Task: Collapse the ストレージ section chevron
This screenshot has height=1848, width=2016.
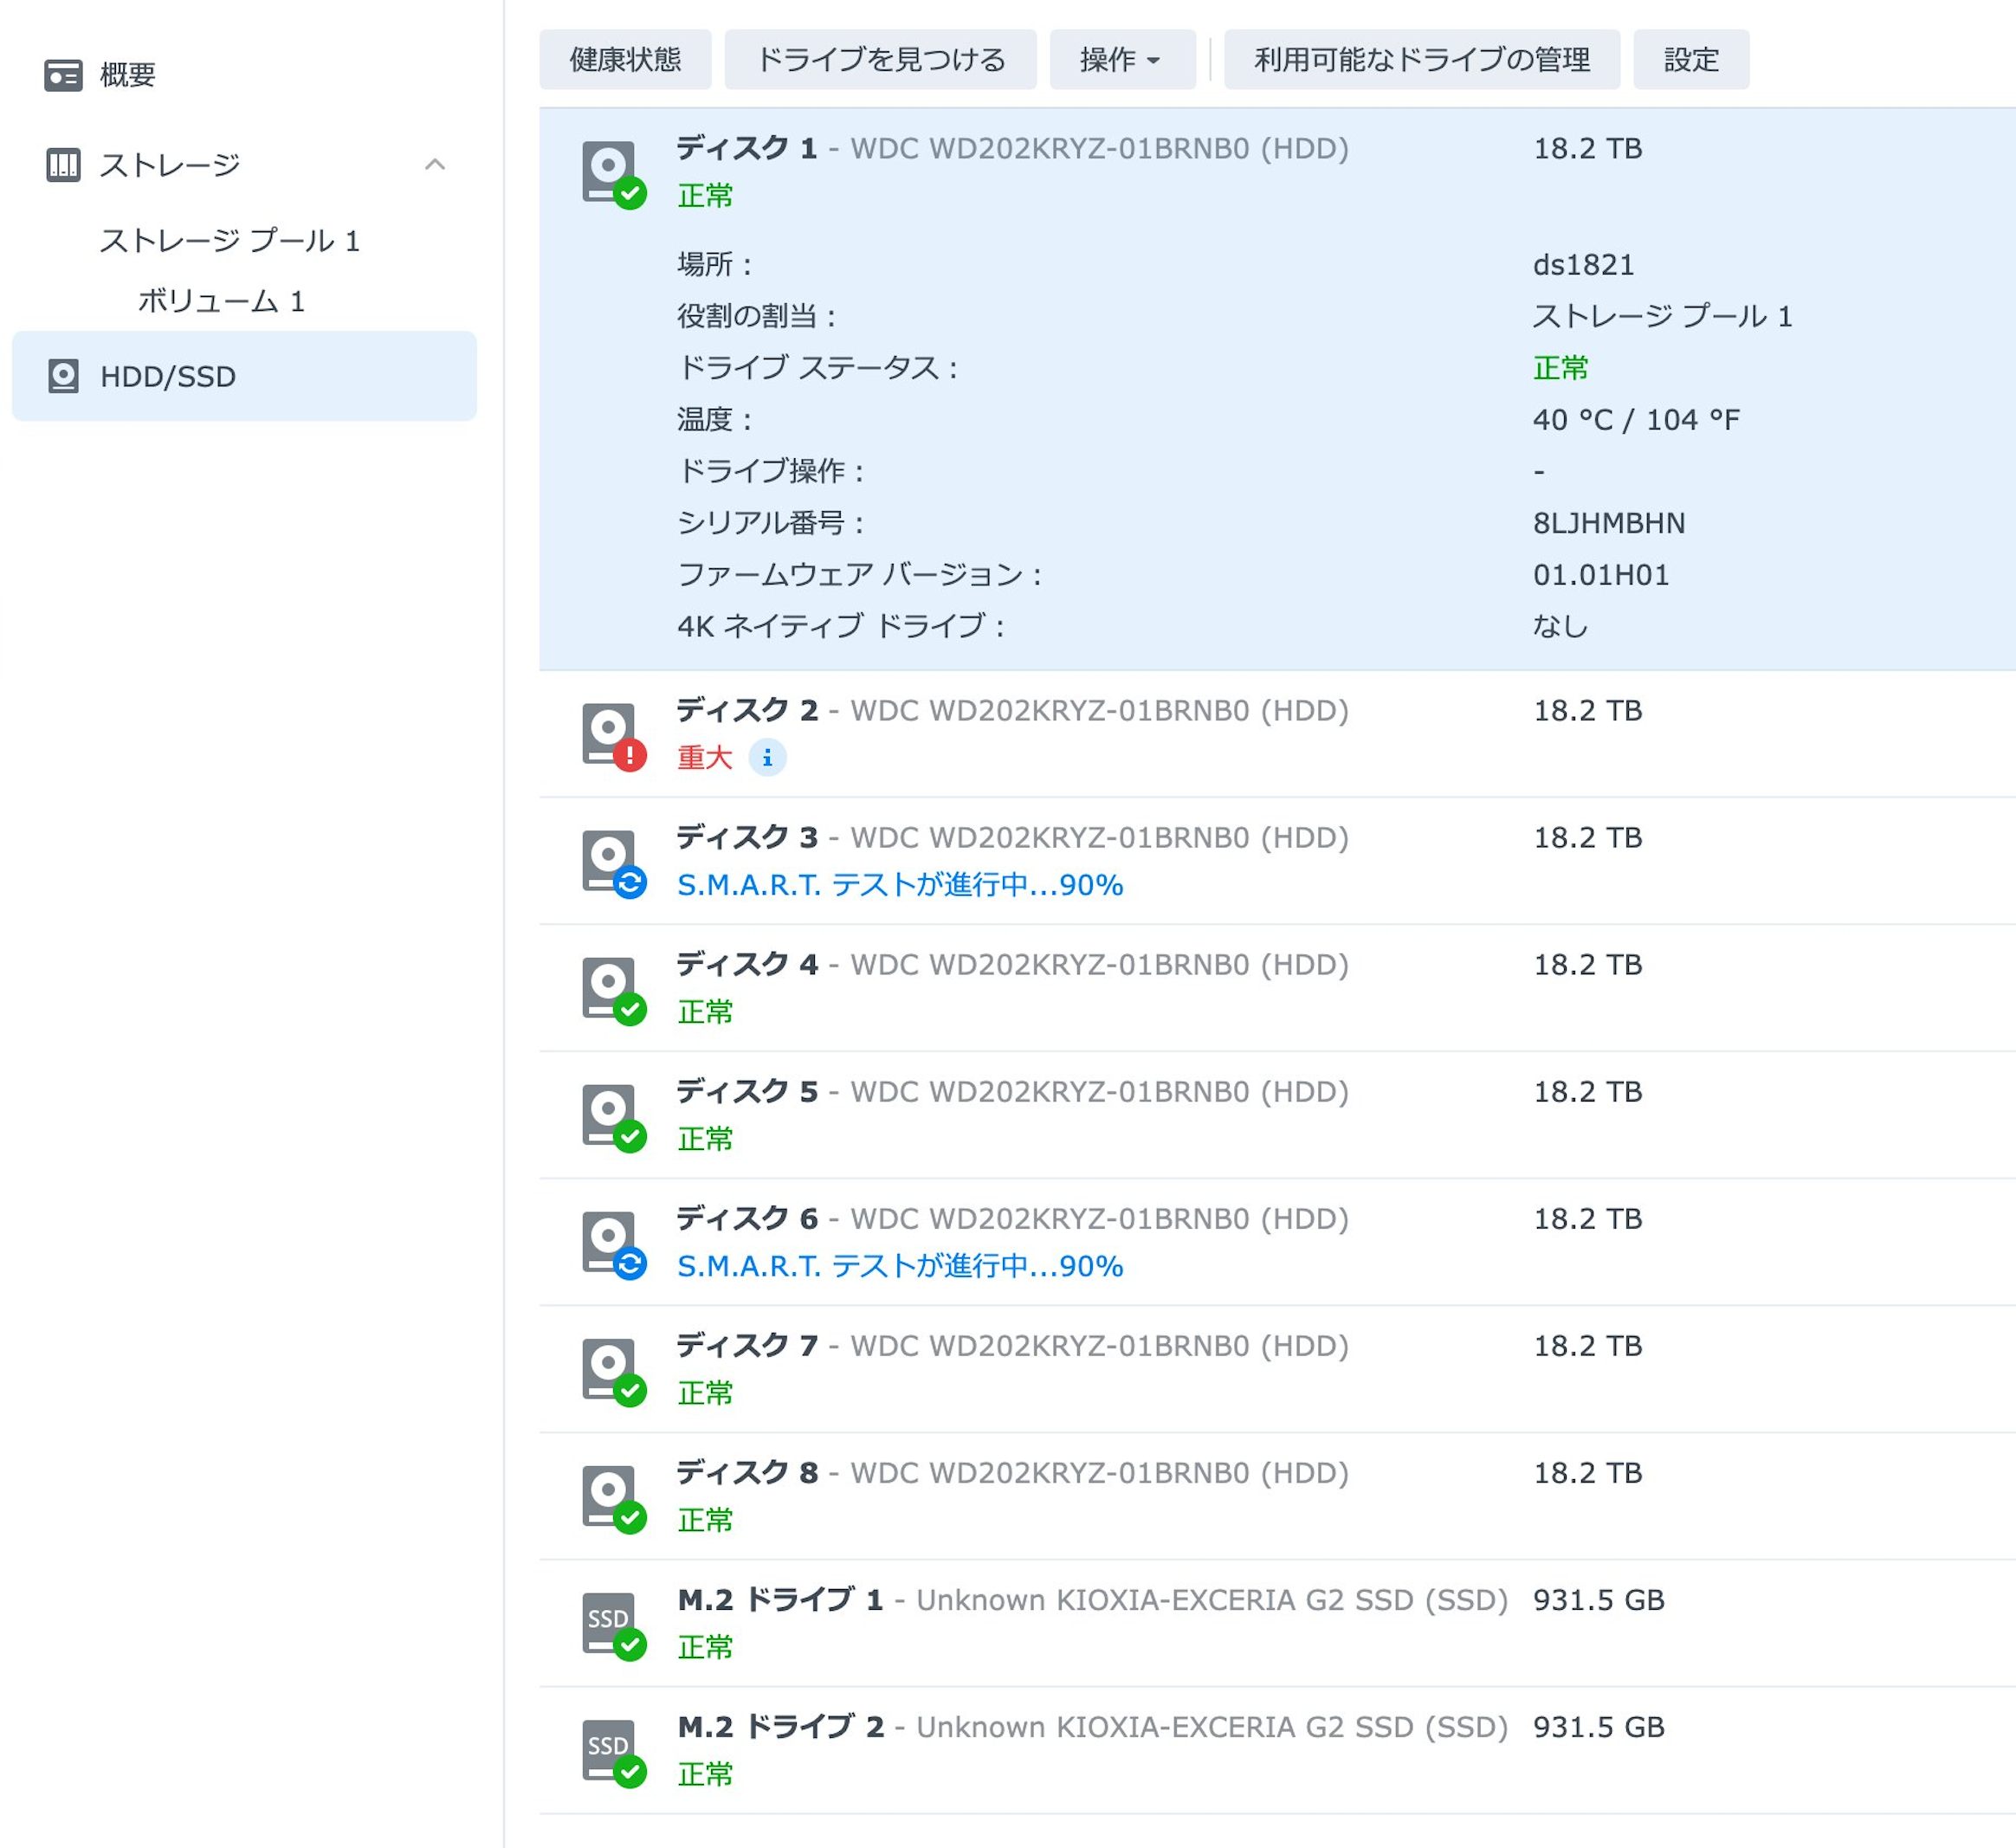Action: (435, 165)
